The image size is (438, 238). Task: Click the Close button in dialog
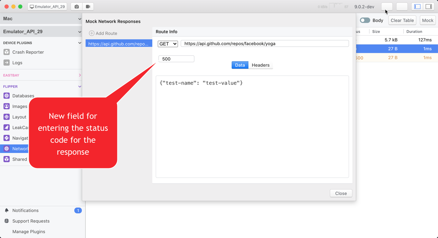pyautogui.click(x=341, y=193)
